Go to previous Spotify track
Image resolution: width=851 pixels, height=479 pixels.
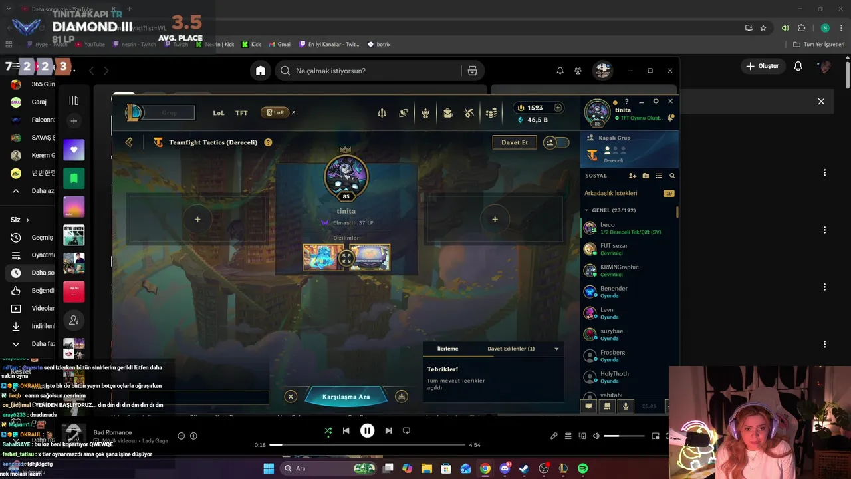pyautogui.click(x=346, y=430)
